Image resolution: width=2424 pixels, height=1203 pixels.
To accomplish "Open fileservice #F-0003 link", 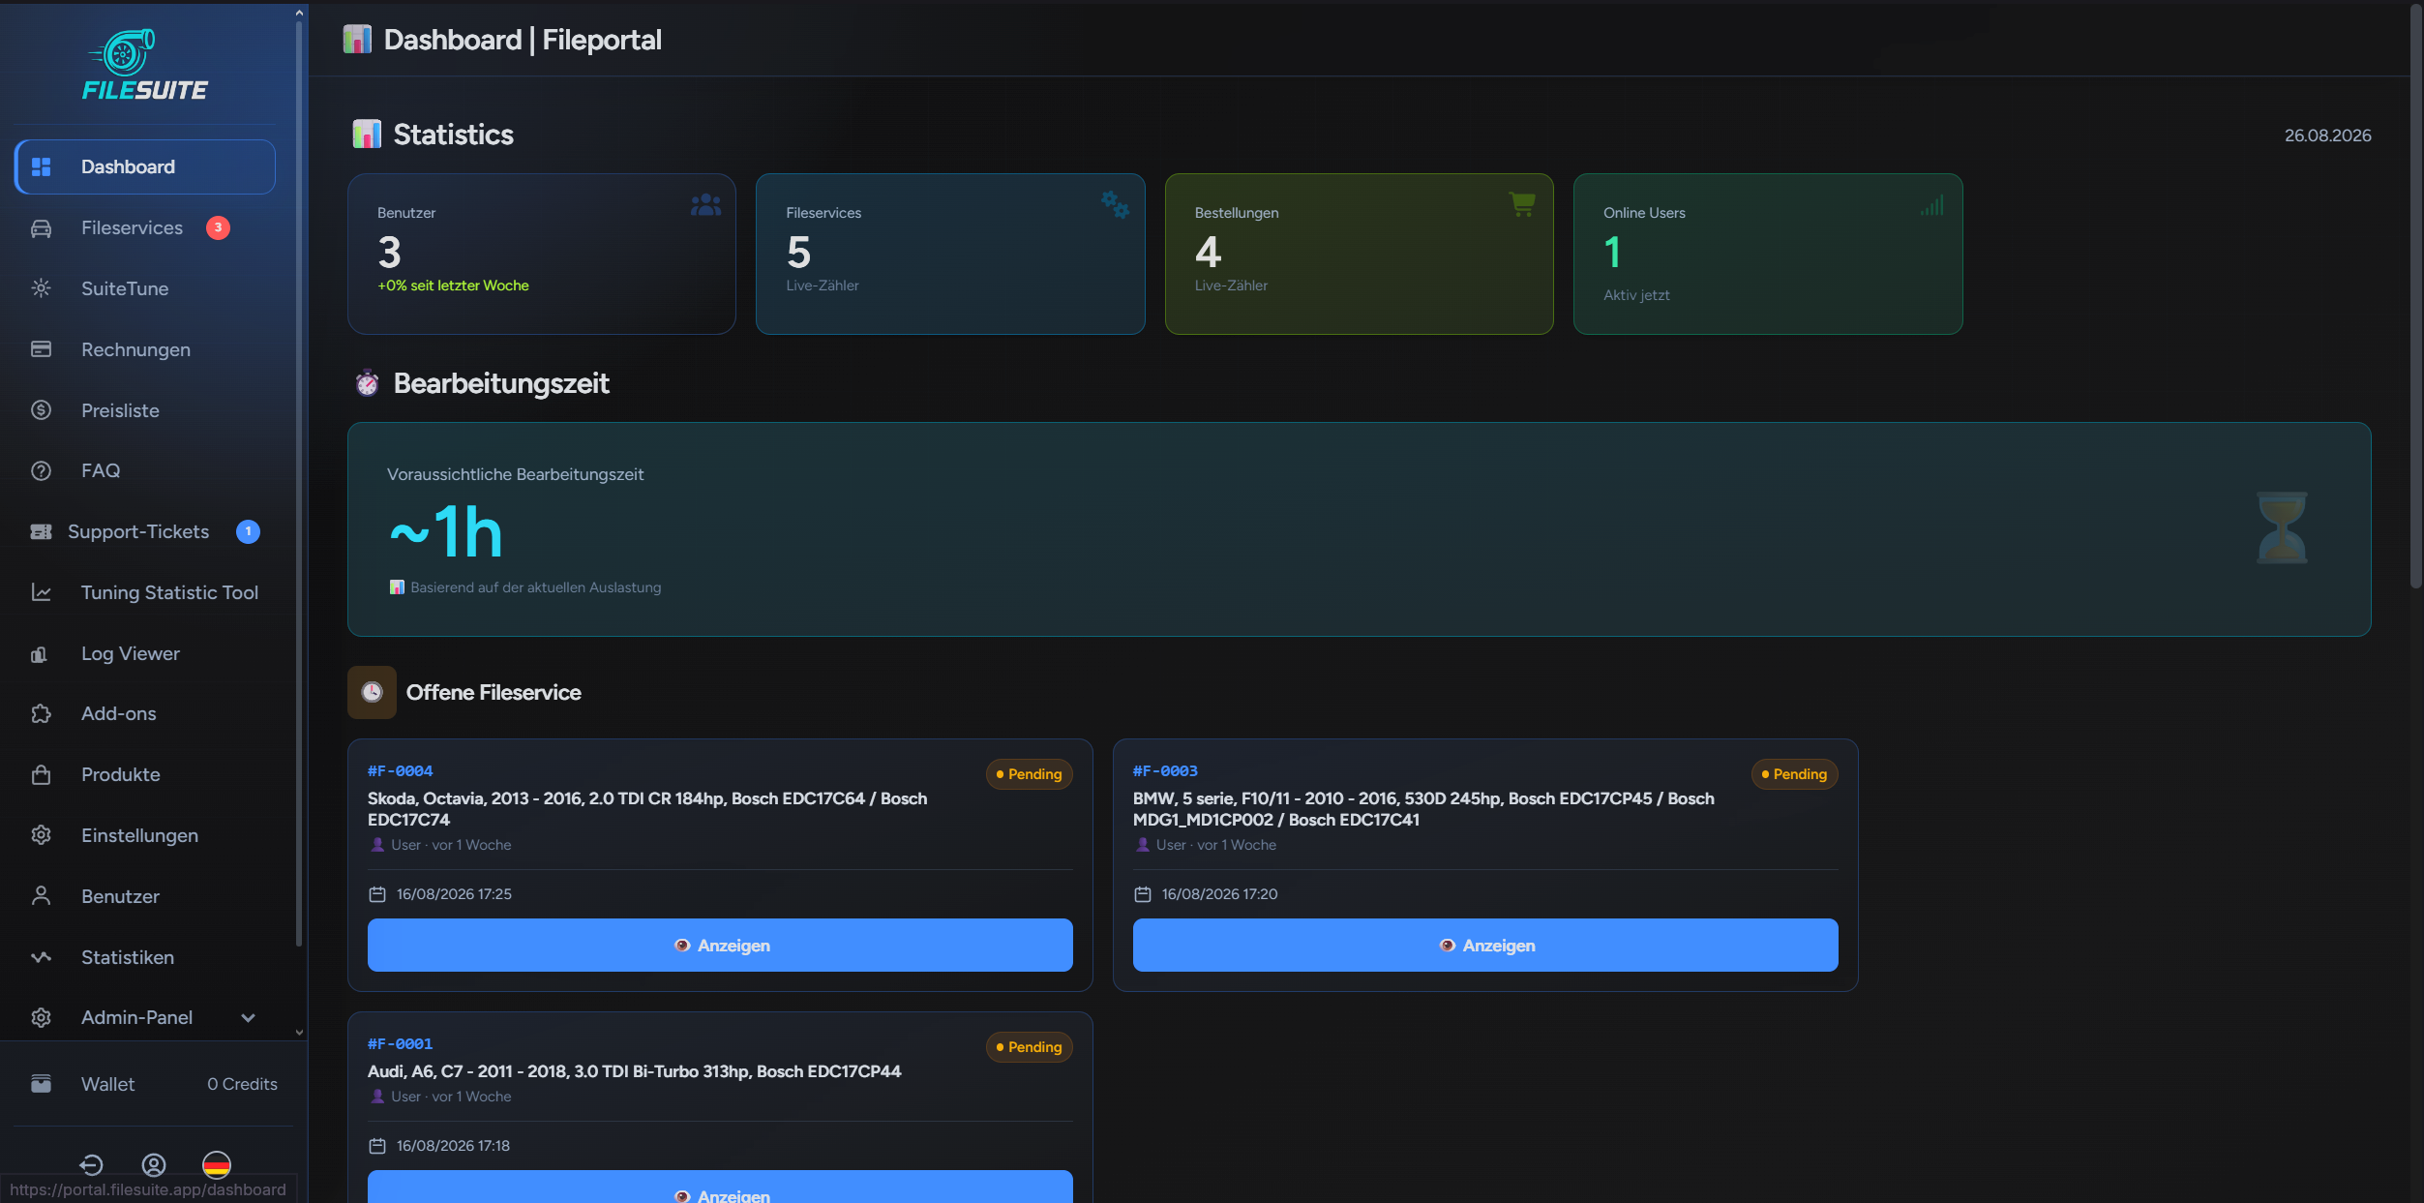I will [1165, 770].
